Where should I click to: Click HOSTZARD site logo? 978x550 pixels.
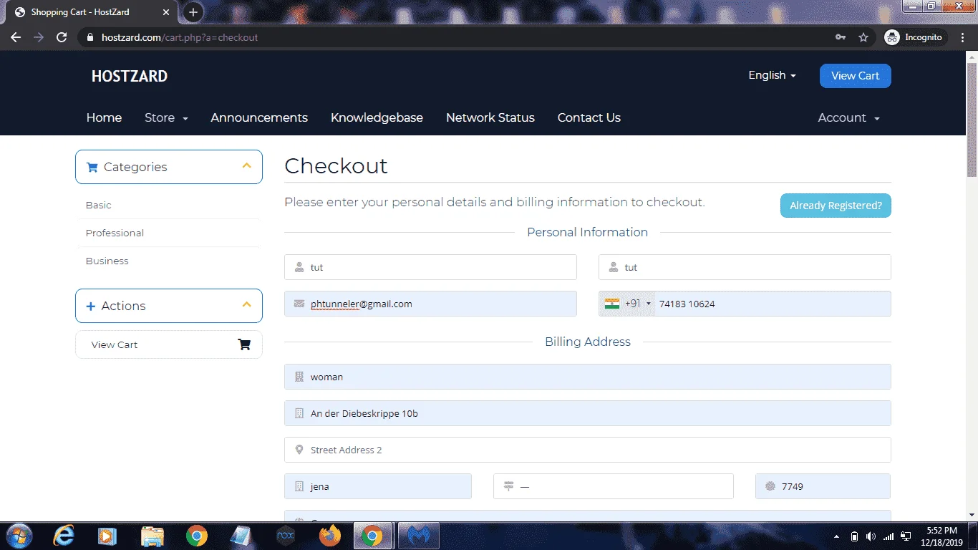tap(130, 76)
